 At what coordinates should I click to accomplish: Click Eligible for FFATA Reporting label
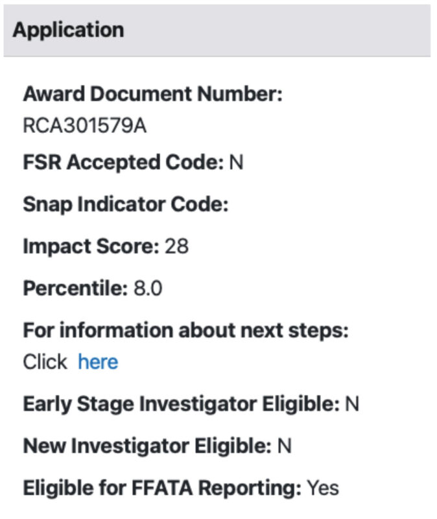pos(162,488)
